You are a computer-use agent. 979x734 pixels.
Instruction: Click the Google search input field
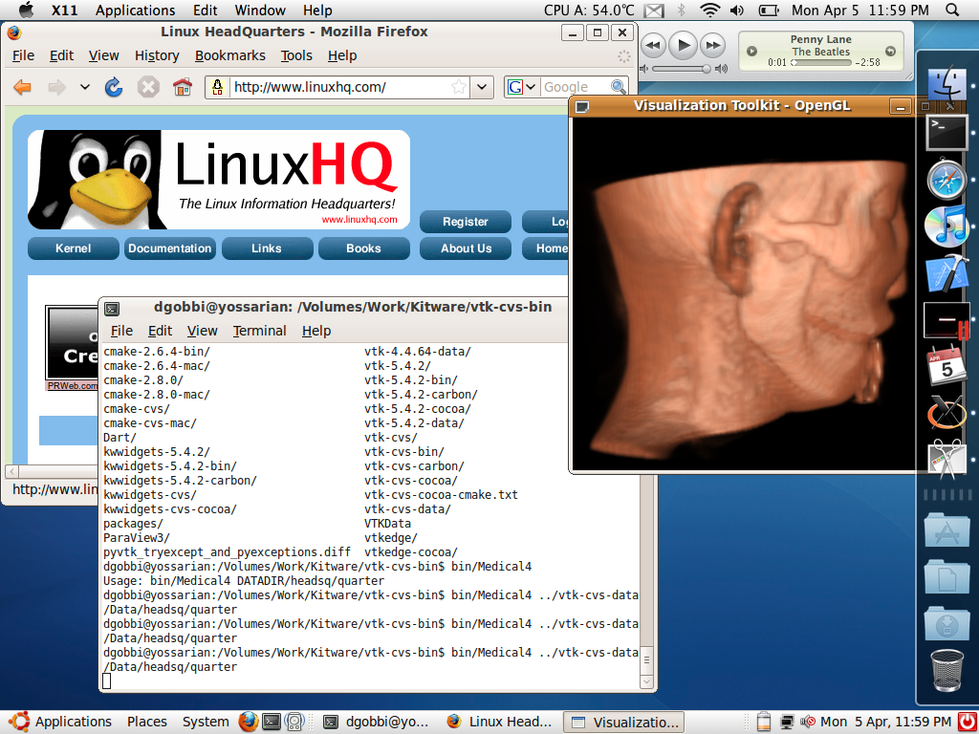[575, 87]
